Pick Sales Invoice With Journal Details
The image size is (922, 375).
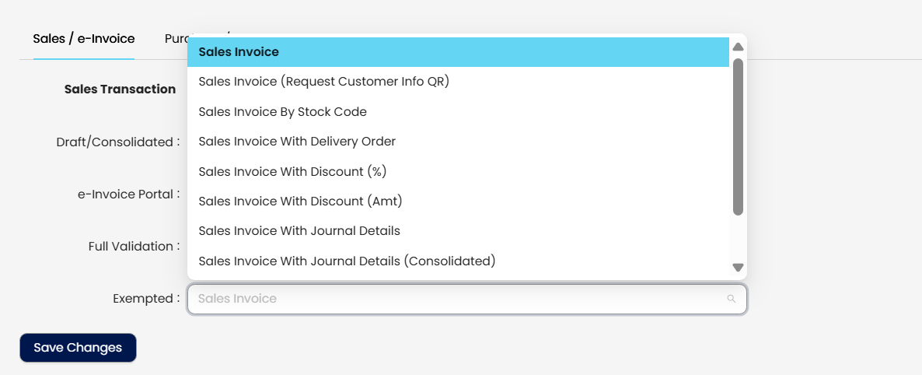click(x=299, y=231)
